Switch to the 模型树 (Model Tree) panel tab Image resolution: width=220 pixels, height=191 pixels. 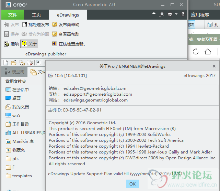tap(15, 72)
